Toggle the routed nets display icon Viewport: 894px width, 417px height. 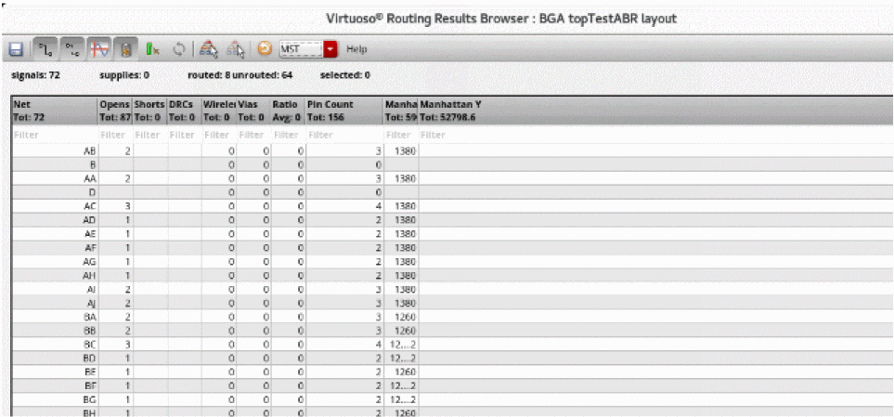44,49
